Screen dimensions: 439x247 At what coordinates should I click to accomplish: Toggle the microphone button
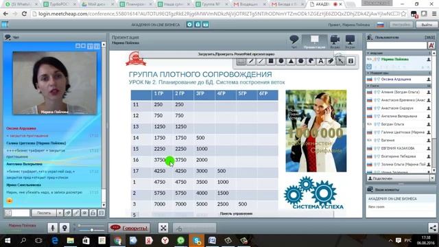52,228
